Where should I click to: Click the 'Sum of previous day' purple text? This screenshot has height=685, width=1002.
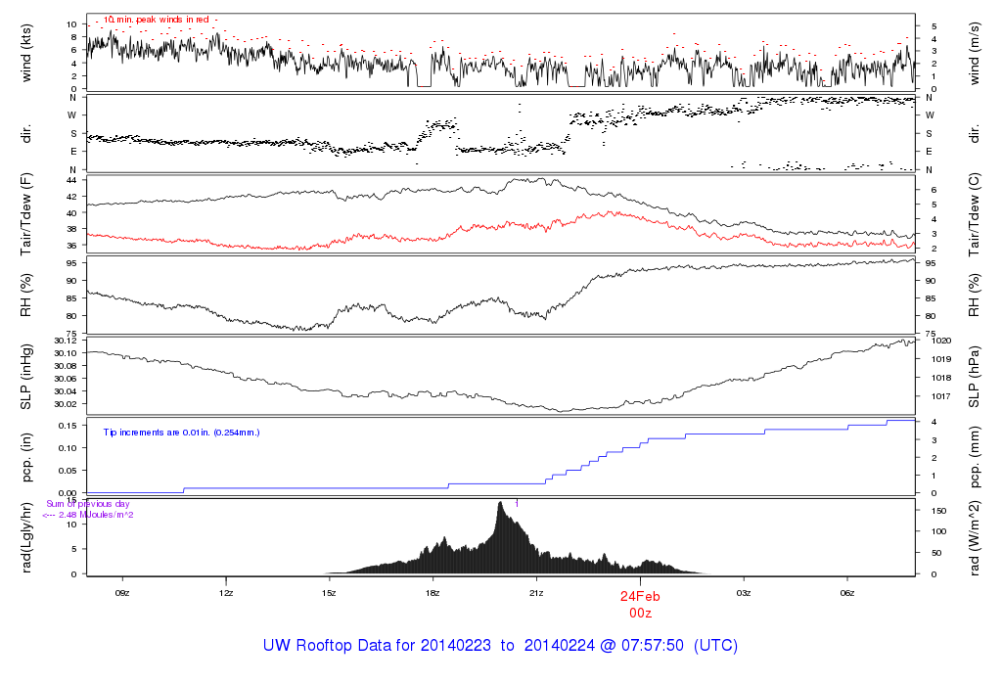[x=87, y=504]
